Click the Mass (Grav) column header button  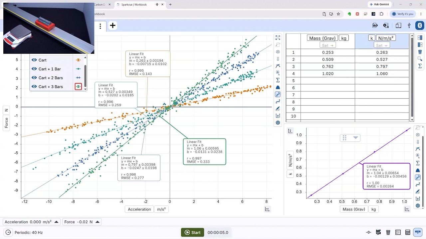[x=322, y=38]
